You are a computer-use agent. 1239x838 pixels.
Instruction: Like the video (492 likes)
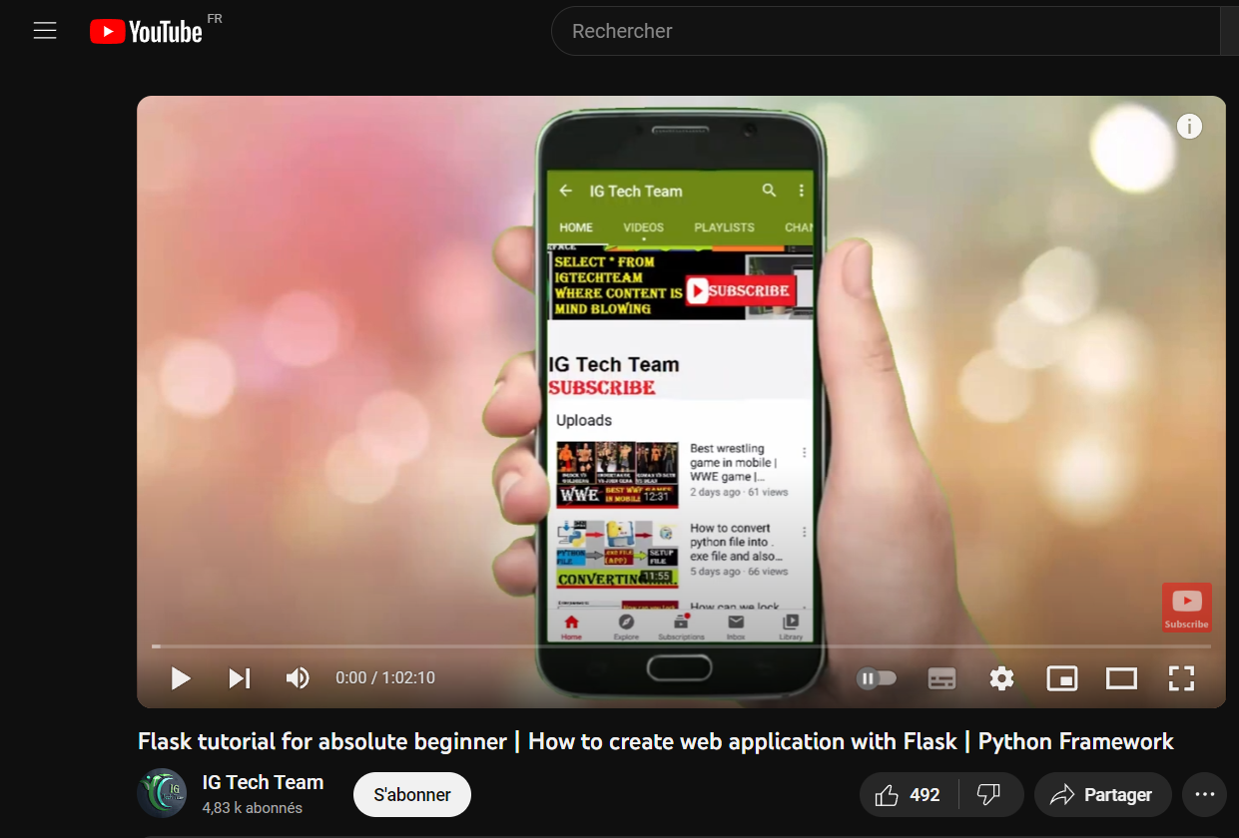tap(909, 795)
